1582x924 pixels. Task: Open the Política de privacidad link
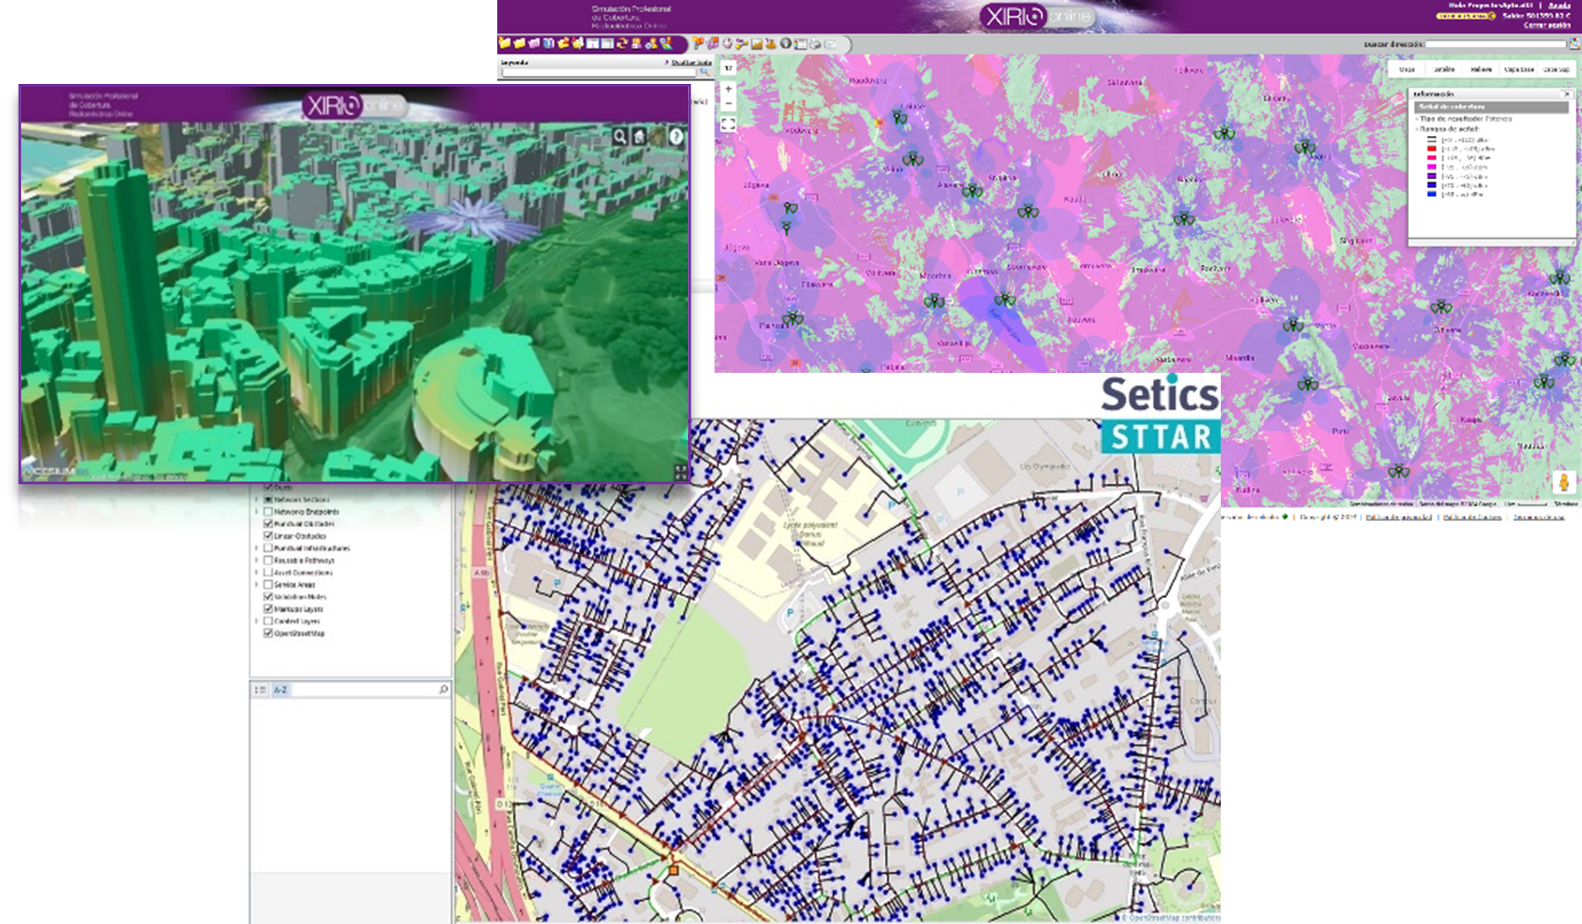click(1398, 517)
